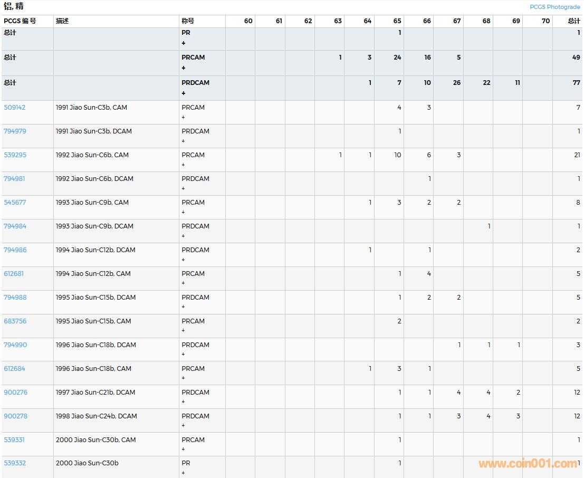Click the grade 70 column header

pos(545,21)
